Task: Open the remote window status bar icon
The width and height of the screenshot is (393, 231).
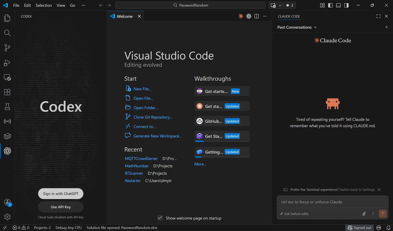Action: tap(5, 228)
